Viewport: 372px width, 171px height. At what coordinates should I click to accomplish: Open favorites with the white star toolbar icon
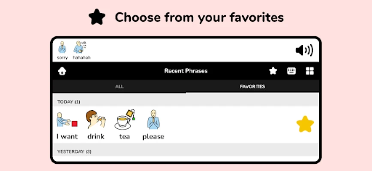click(x=273, y=71)
